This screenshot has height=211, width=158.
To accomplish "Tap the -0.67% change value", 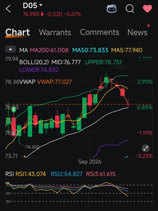I will [x=73, y=14].
